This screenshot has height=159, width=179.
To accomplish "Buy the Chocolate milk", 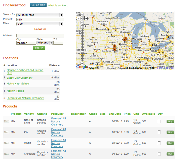I will pyautogui.click(x=170, y=154).
